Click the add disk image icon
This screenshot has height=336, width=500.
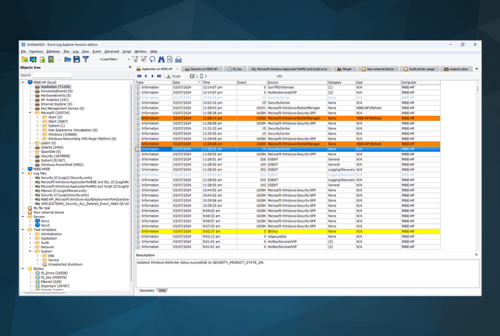tap(51, 59)
